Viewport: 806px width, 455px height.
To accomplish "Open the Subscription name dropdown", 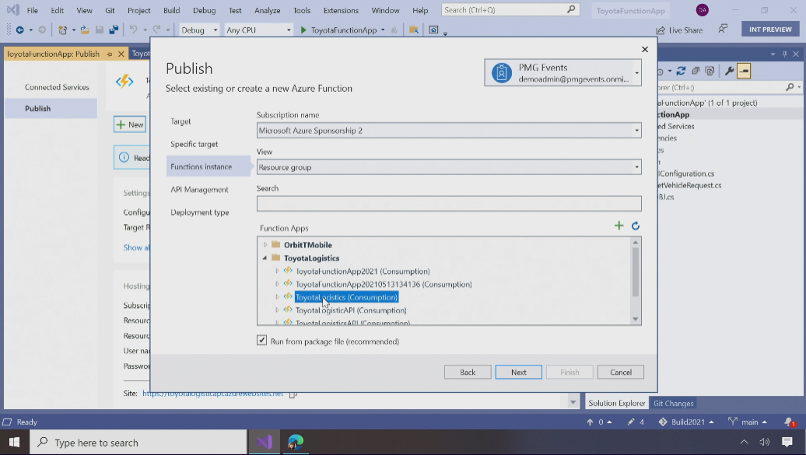I will point(449,131).
